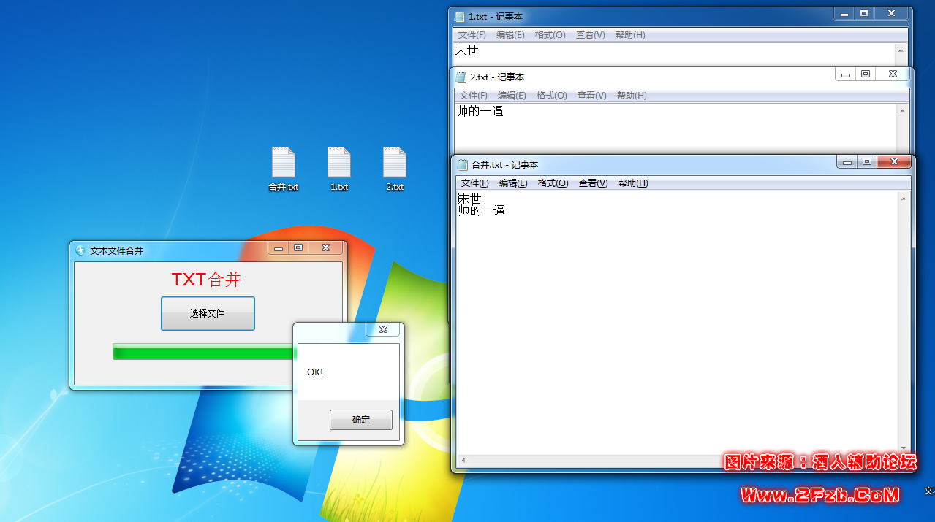Image resolution: width=935 pixels, height=522 pixels.
Task: Click the 文本文件合并 app title icon
Action: pos(80,250)
